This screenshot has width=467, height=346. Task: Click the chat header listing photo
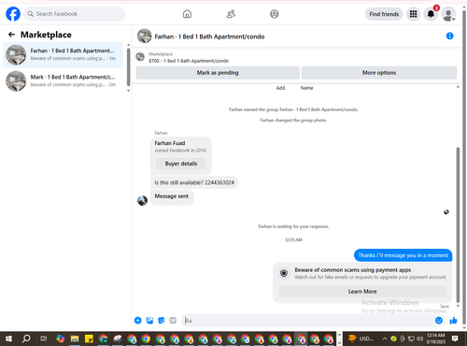point(144,36)
